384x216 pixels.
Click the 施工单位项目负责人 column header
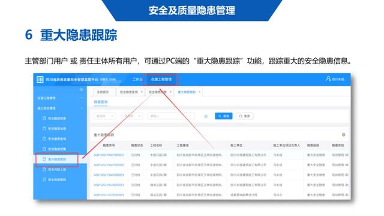tap(287, 145)
